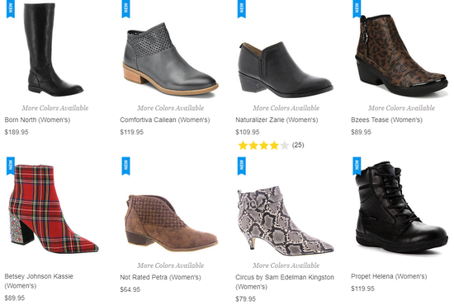This screenshot has width=454, height=305.
Task: View the red plaid Betsey Johnson Kassie image
Action: [x=54, y=209]
